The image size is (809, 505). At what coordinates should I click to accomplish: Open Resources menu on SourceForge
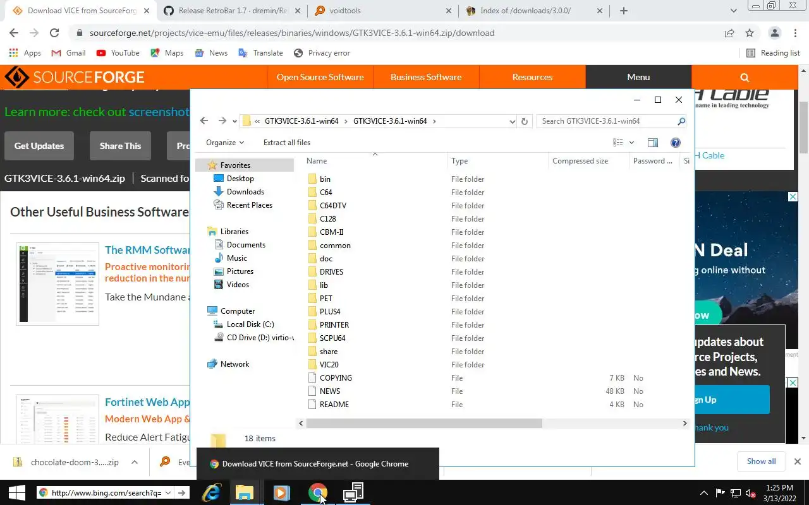(532, 77)
